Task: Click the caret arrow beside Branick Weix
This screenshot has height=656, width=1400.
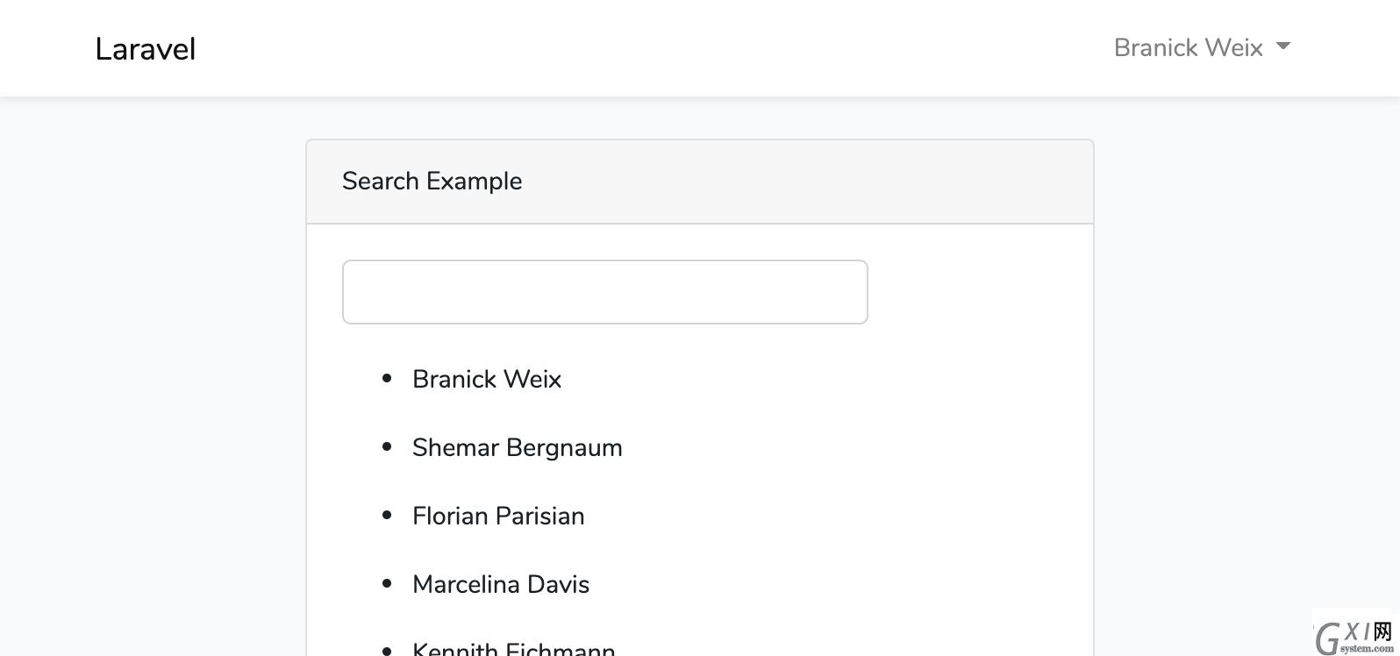Action: [1282, 46]
